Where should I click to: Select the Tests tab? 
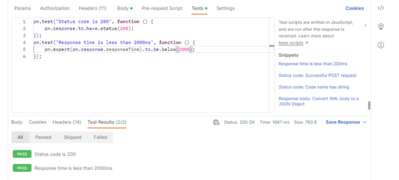[x=199, y=8]
